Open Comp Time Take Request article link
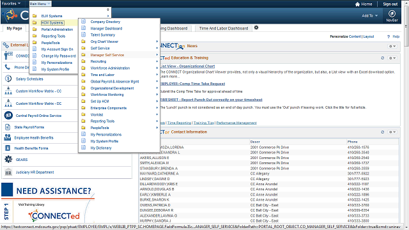The image size is (409, 230). (192, 84)
